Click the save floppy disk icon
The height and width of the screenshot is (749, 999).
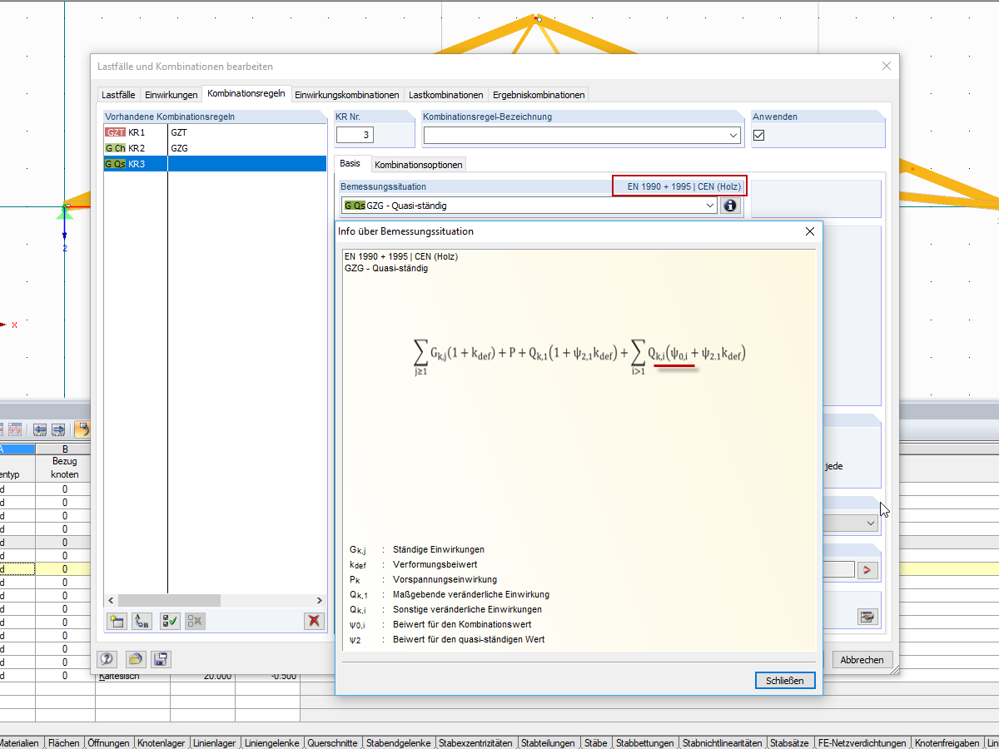coord(161,659)
